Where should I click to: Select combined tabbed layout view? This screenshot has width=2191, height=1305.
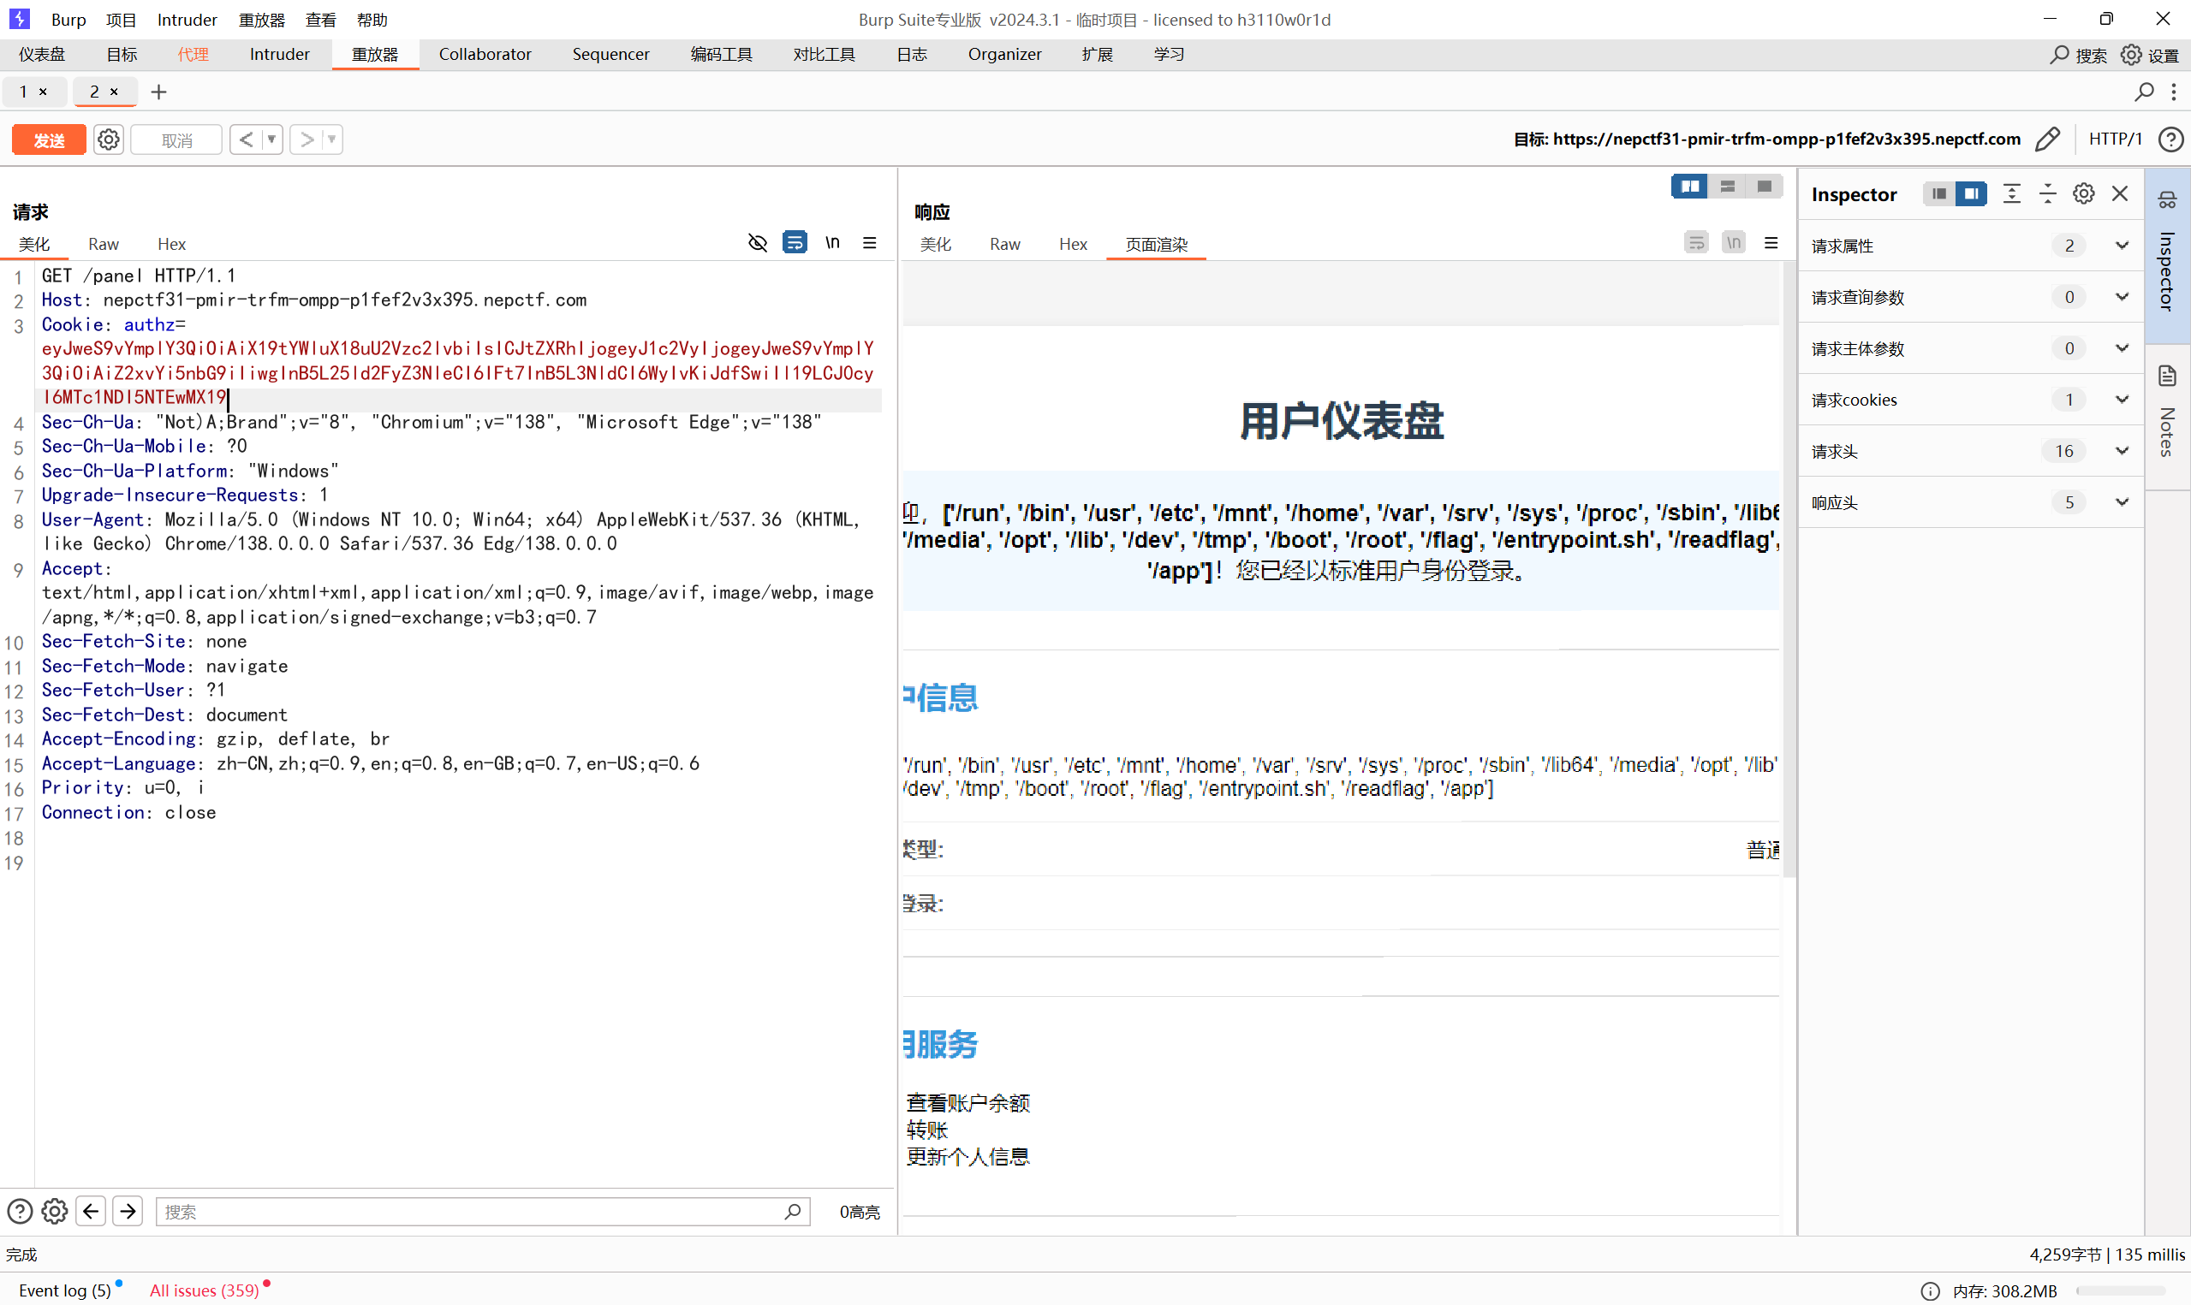coord(1764,187)
